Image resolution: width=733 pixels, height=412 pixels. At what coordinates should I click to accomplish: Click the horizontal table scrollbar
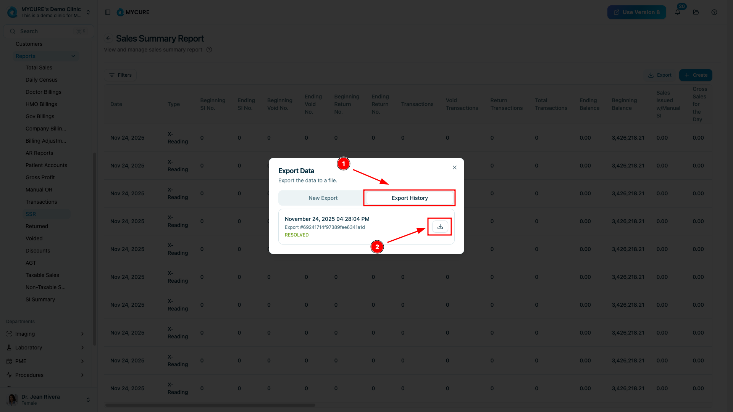(210, 405)
